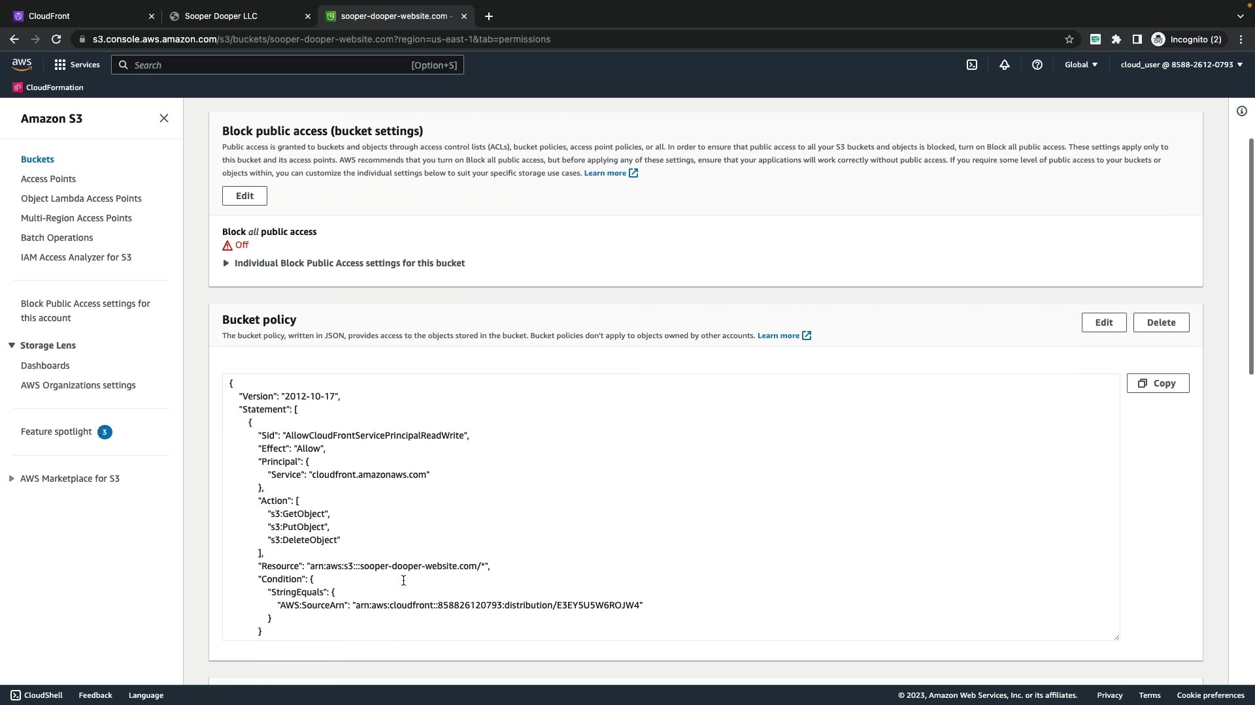The width and height of the screenshot is (1255, 705).
Task: Copy the bucket policy JSON
Action: click(x=1157, y=383)
